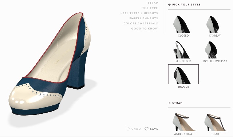Click the undo arrow icon
Screen dimensions: 233x137
[129, 129]
